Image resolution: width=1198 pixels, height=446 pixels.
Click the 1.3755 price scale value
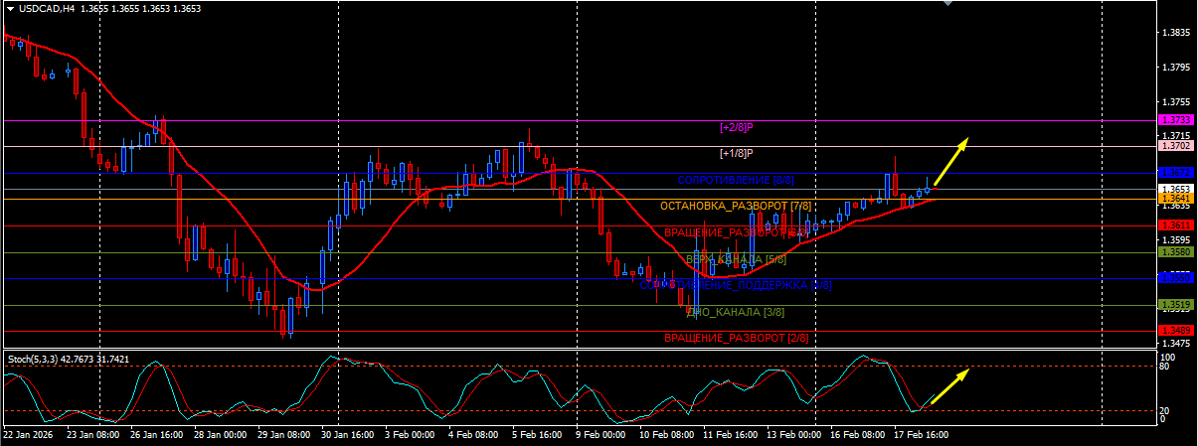click(x=1176, y=101)
